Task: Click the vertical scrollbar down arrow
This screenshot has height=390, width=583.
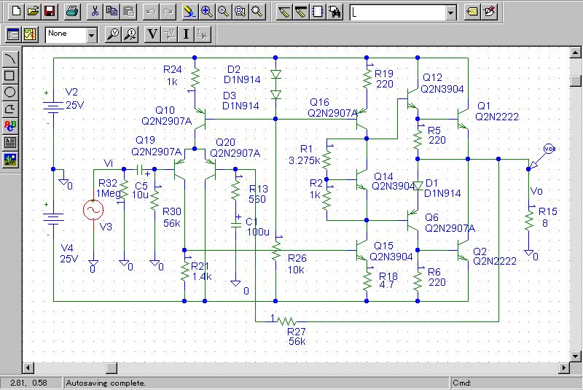Action: click(x=575, y=356)
